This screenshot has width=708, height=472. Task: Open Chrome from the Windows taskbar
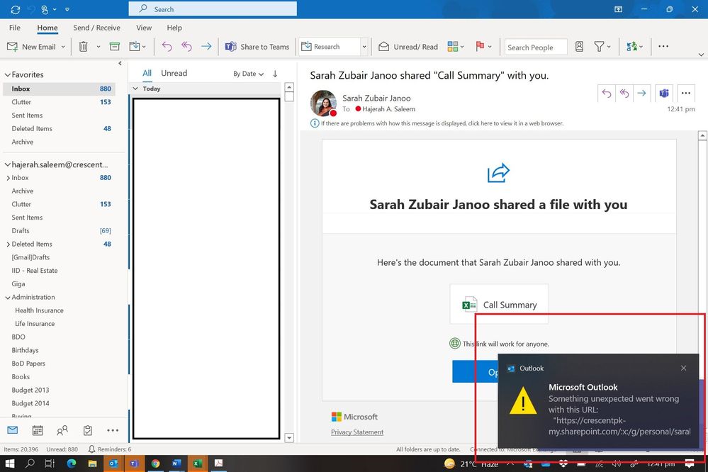(155, 463)
